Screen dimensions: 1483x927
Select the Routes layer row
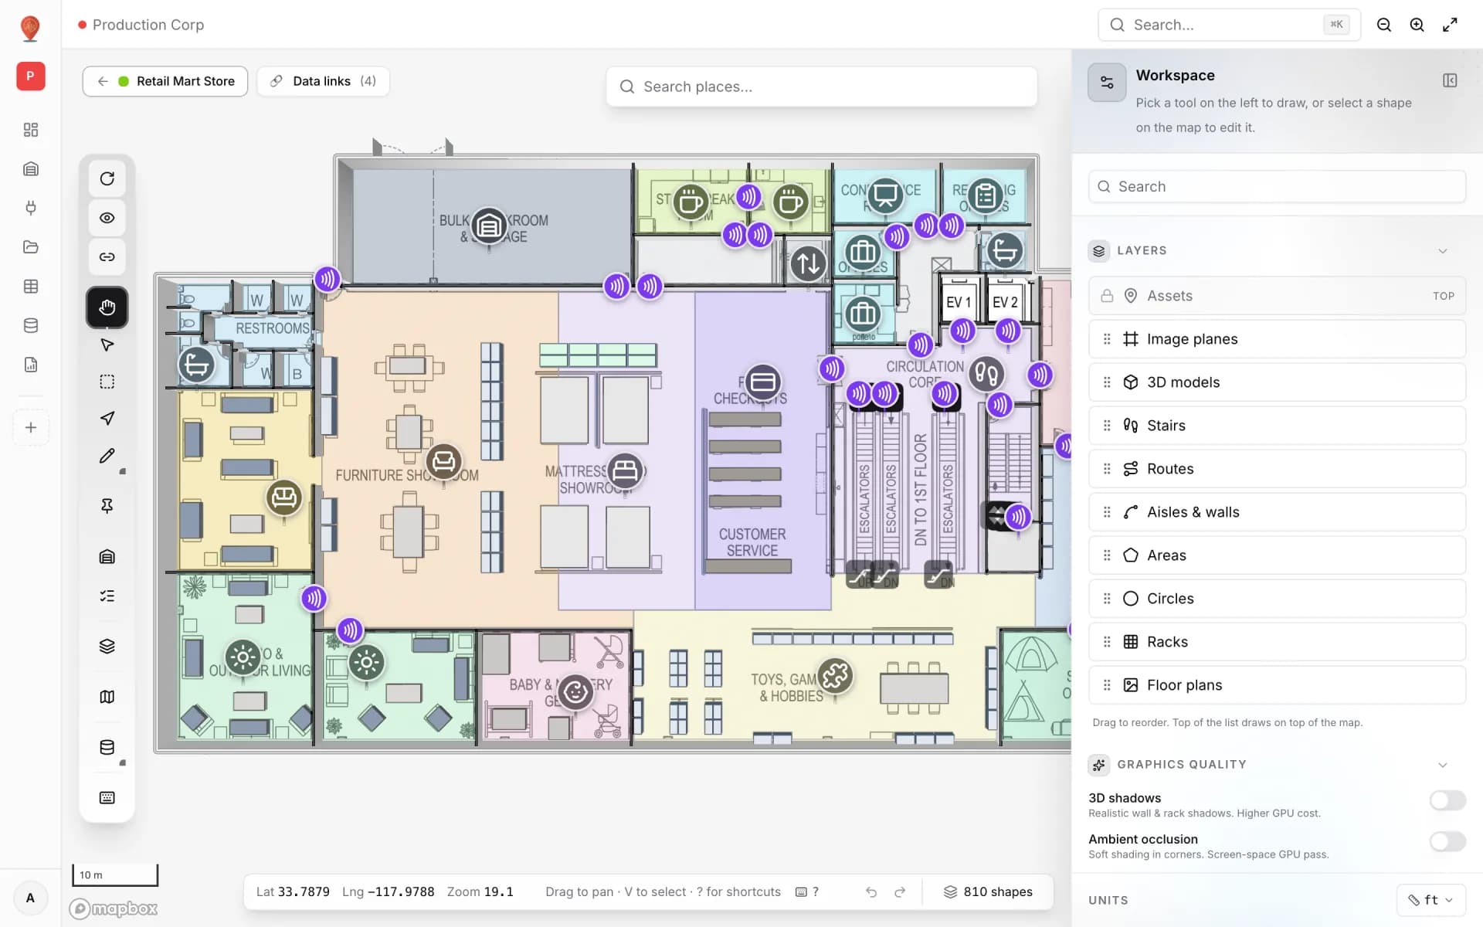click(1277, 469)
